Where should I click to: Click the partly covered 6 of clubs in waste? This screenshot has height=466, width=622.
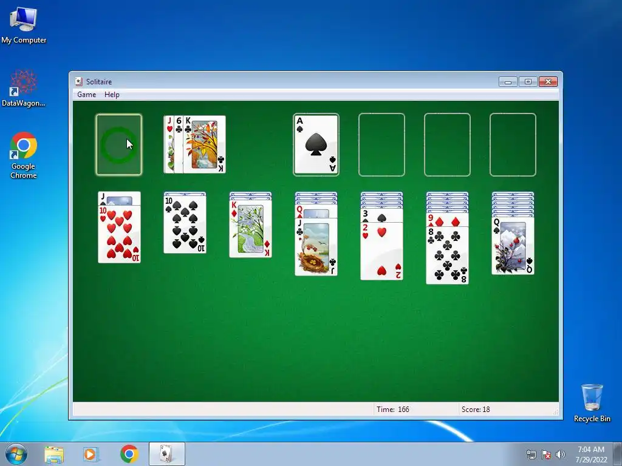[179, 144]
